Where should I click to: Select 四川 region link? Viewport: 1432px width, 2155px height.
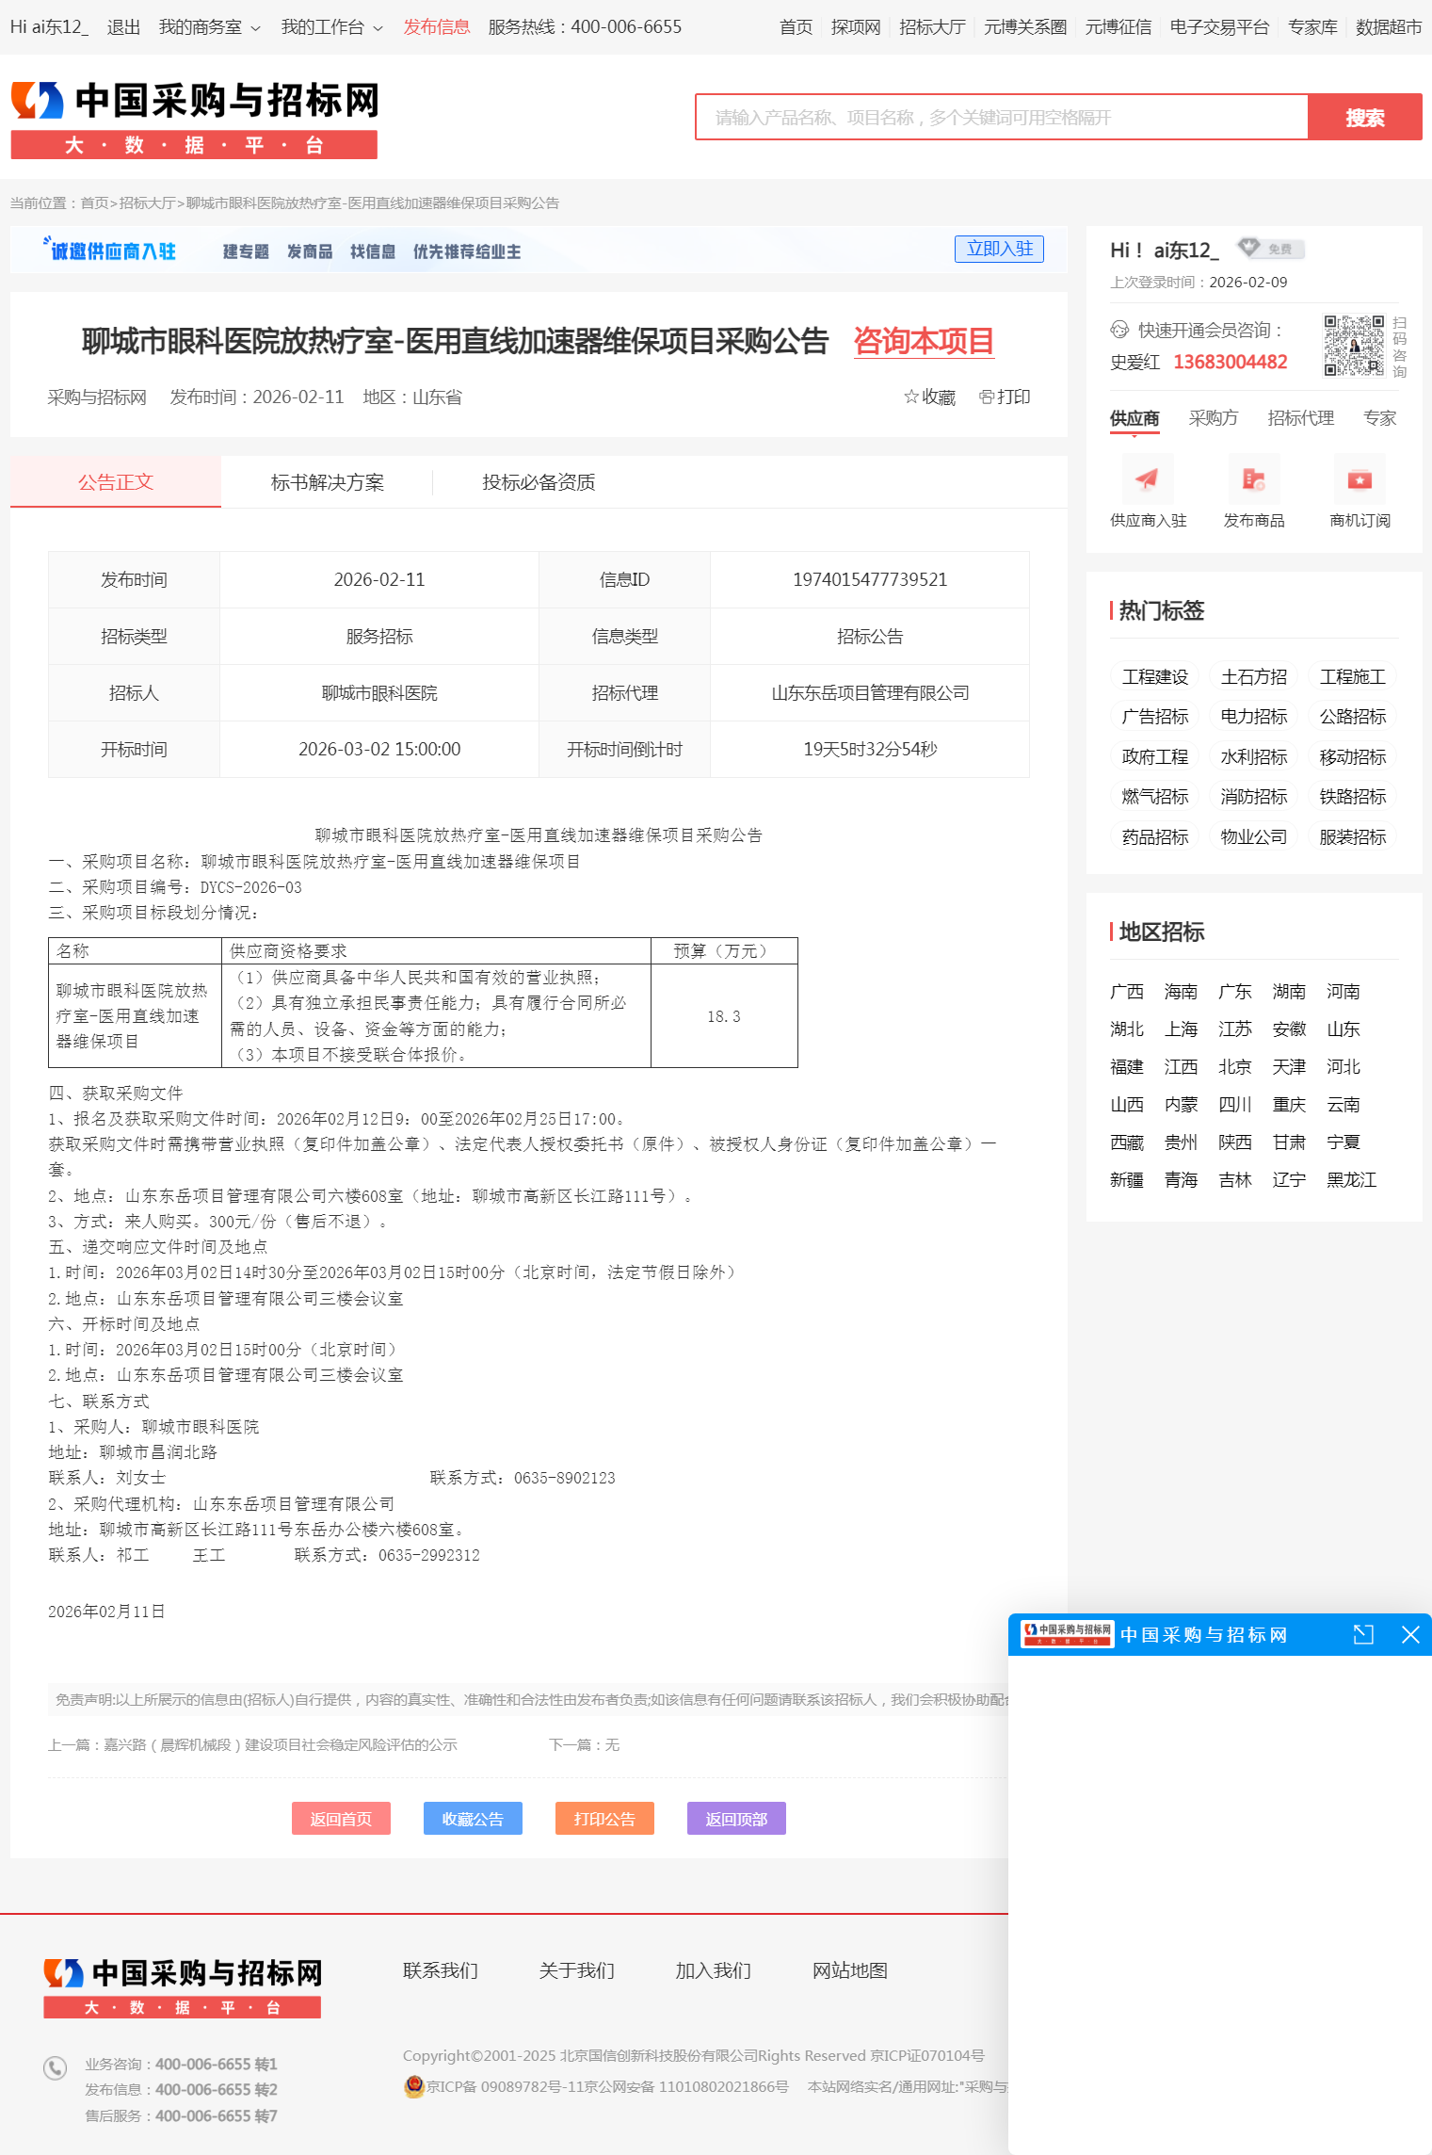[1235, 1104]
